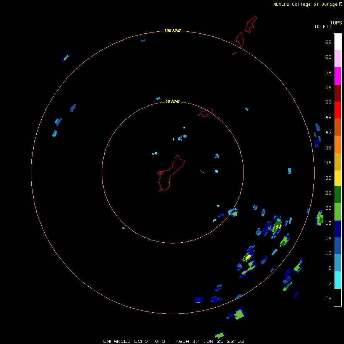The width and height of the screenshot is (344, 344).
Task: Click the cyan echo left of 50 NMI label
Action: 158,99
